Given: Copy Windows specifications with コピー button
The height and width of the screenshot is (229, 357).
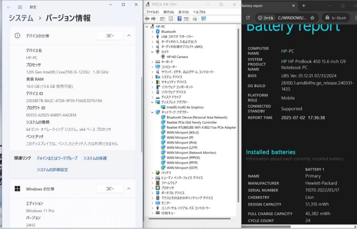Looking at the screenshot, I should pos(110,189).
